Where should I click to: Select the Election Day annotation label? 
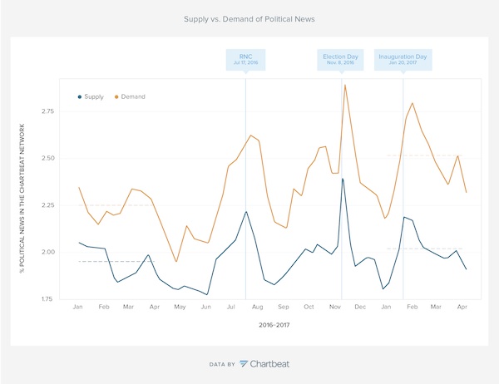[x=341, y=60]
